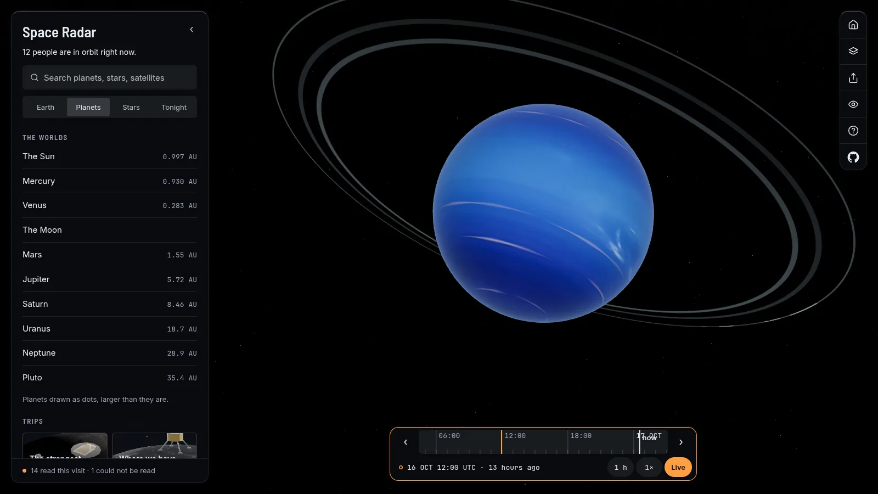Open the GitHub icon link
878x494 pixels.
pyautogui.click(x=853, y=157)
